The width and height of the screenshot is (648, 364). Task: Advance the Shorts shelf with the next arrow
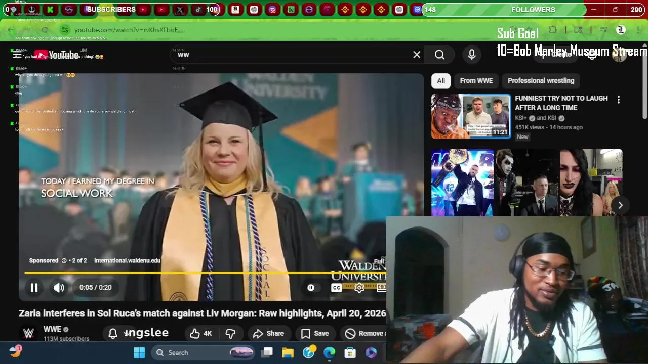pyautogui.click(x=620, y=205)
